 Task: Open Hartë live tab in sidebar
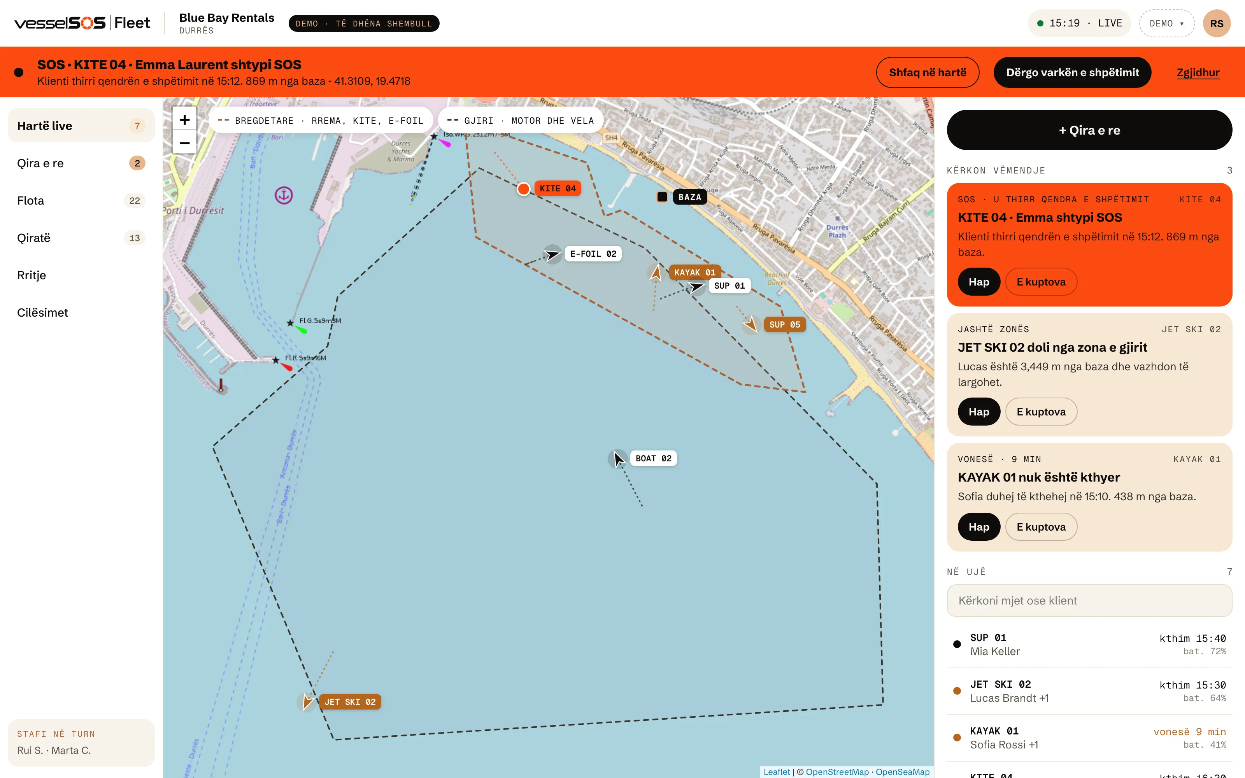pyautogui.click(x=81, y=126)
